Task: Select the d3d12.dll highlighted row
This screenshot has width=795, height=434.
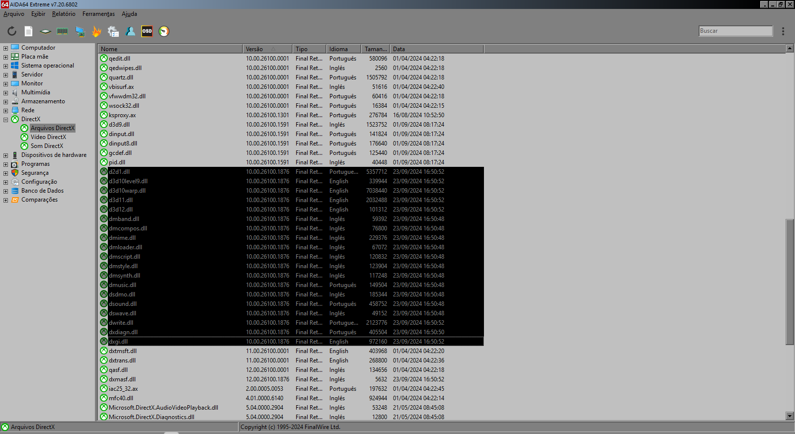Action: [x=291, y=210]
